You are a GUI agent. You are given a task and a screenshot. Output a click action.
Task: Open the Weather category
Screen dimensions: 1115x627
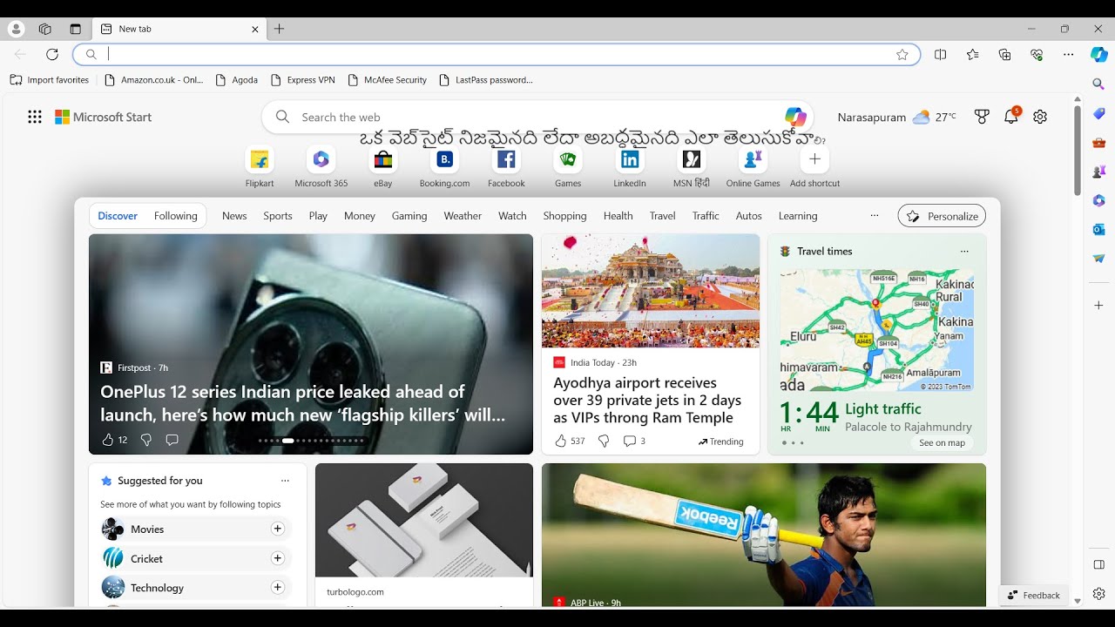pos(463,216)
